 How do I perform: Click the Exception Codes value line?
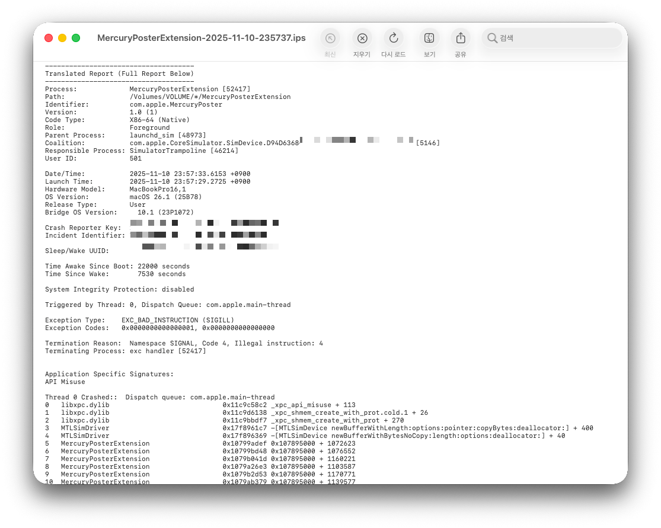coord(198,328)
